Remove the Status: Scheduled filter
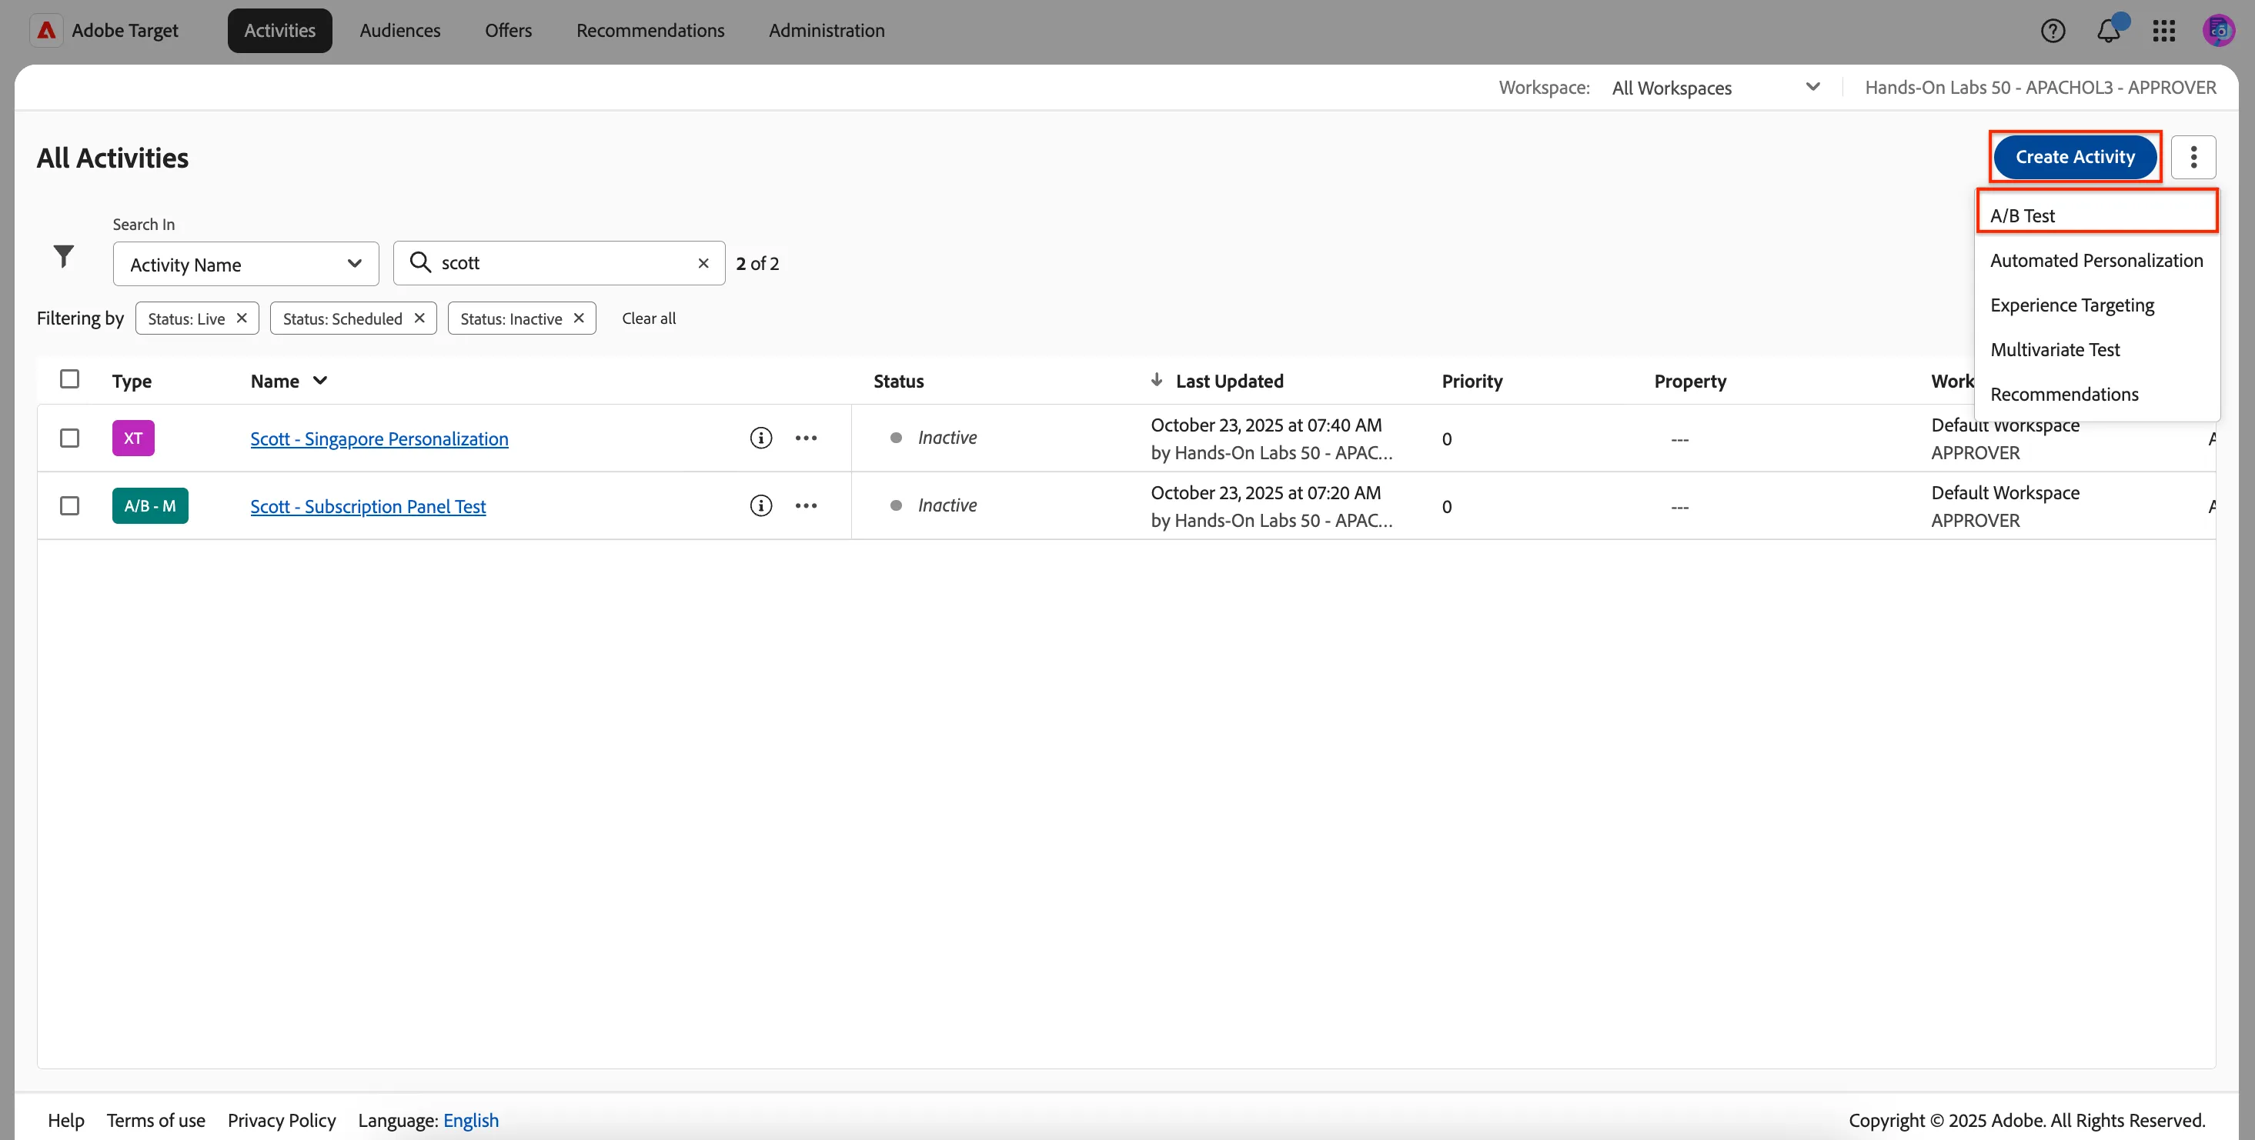 pos(419,318)
